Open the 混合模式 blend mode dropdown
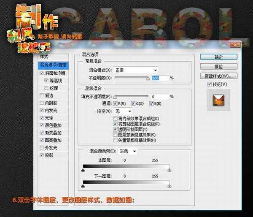This screenshot has height=217, width=253. coord(135,70)
